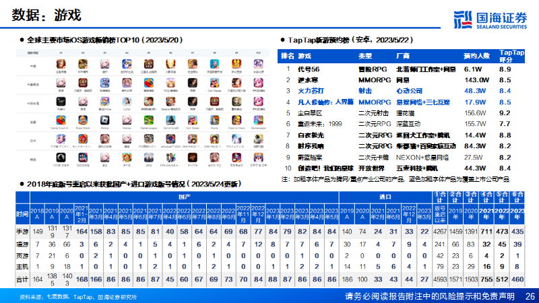Click the risk disclaimer text in footer
The height and width of the screenshot is (303, 539).
430,296
